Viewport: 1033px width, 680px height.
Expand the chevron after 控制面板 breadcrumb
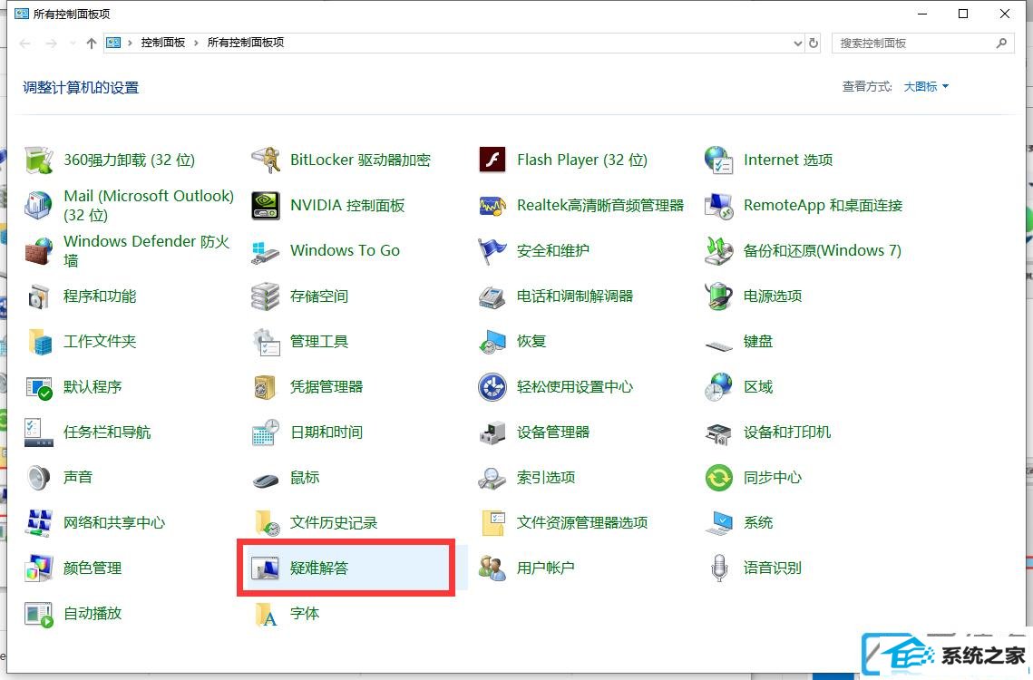[x=196, y=43]
